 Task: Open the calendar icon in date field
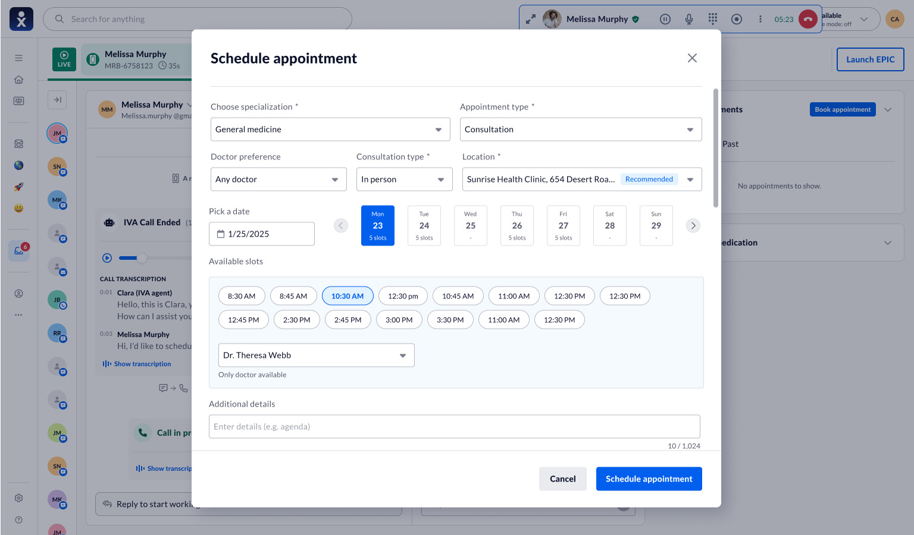point(221,234)
